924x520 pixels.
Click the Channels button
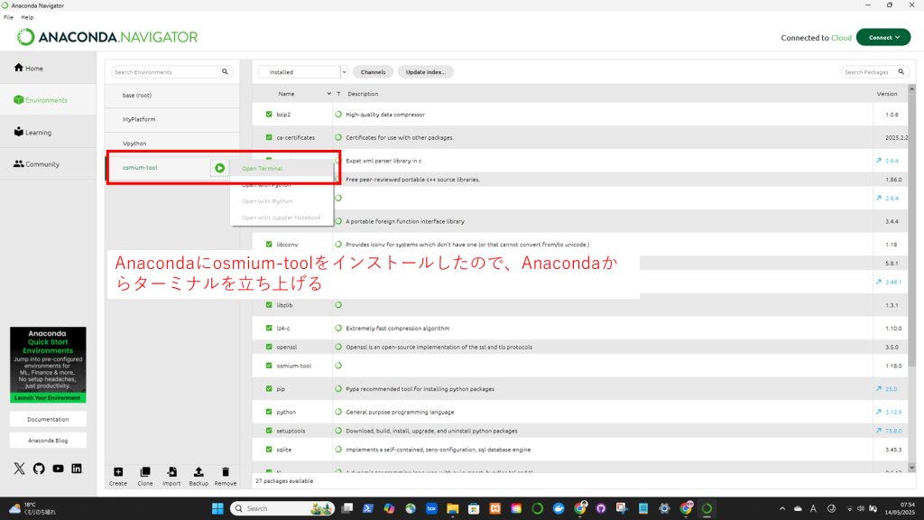pyautogui.click(x=373, y=72)
